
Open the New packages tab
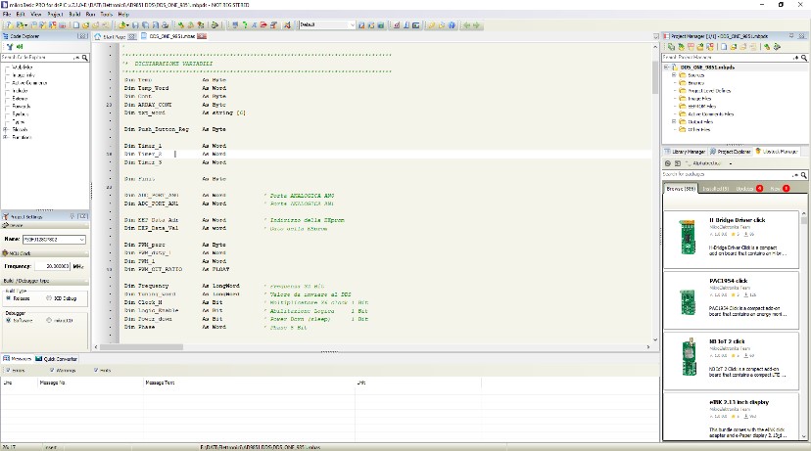point(779,189)
